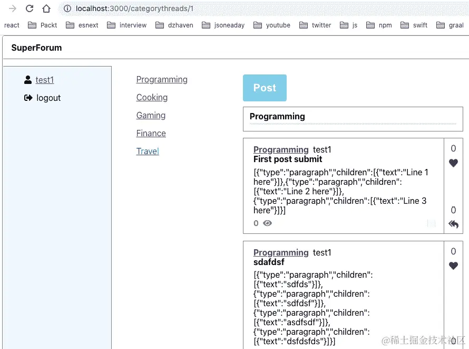Click the Programming heading box

point(353,119)
